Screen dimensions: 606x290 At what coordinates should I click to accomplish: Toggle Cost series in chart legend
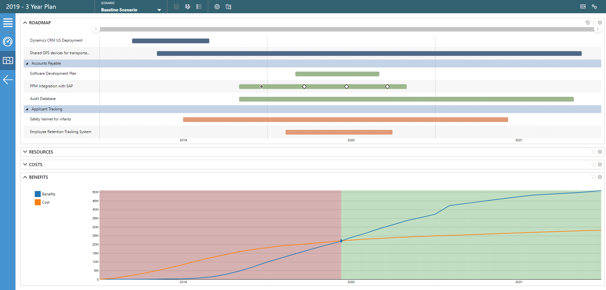[42, 202]
